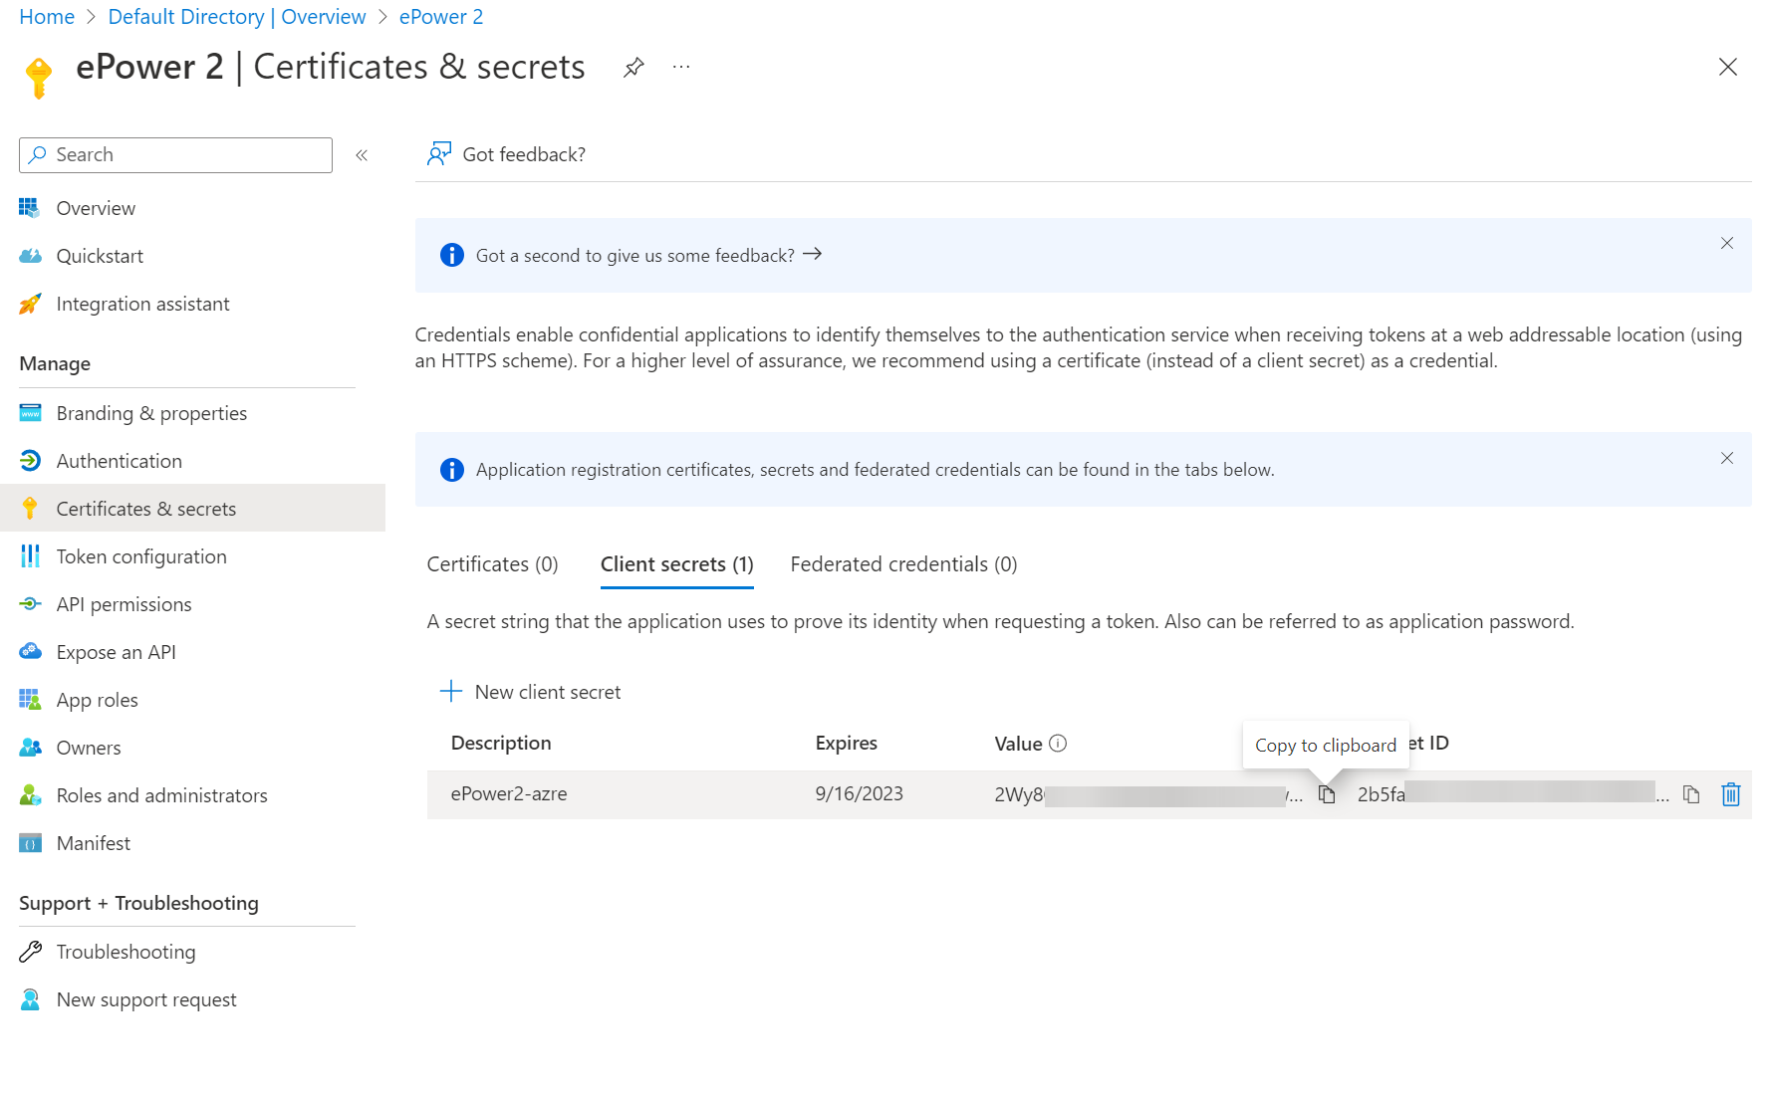Open Quickstart from the sidebar
The width and height of the screenshot is (1765, 1094).
pos(100,256)
